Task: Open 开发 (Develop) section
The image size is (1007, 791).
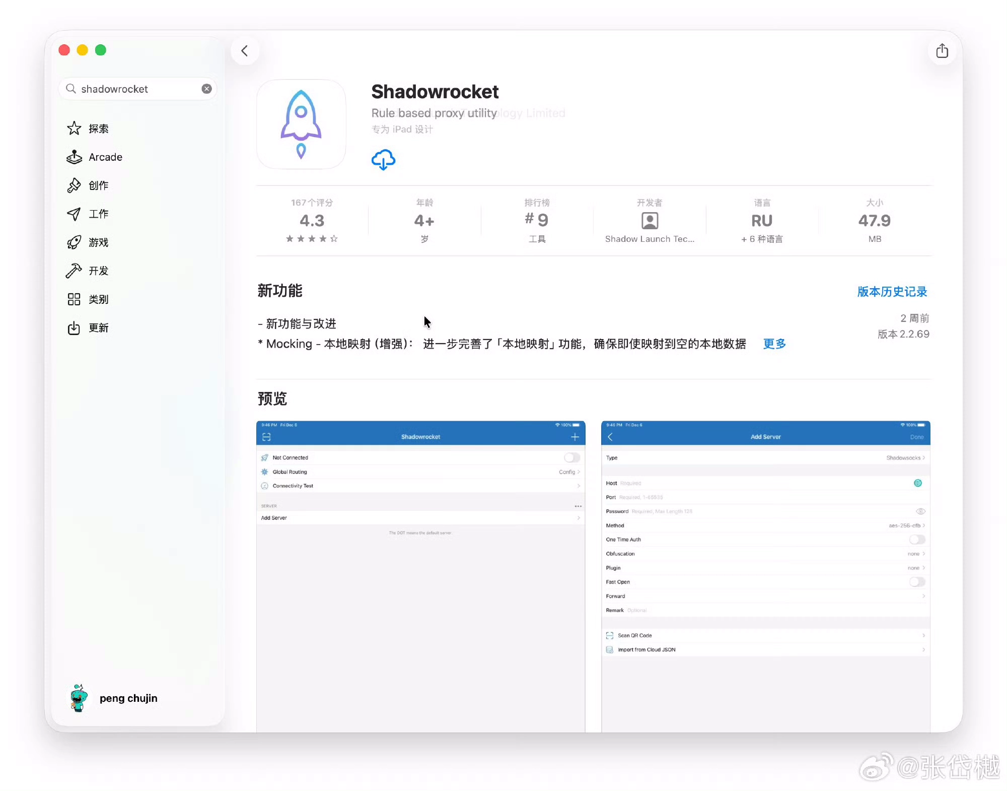Action: click(x=137, y=271)
